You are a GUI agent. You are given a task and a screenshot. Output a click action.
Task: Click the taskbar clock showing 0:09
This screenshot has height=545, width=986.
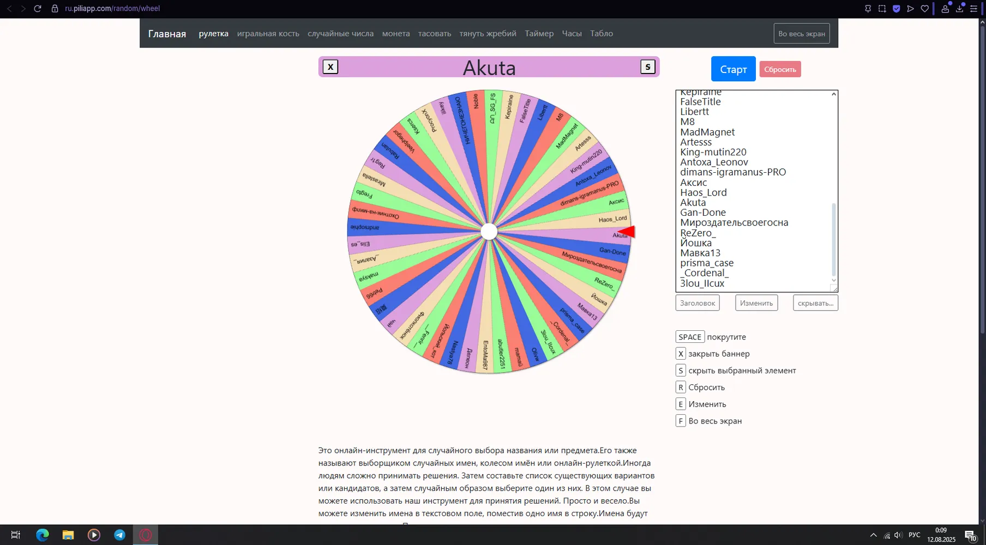tap(941, 530)
